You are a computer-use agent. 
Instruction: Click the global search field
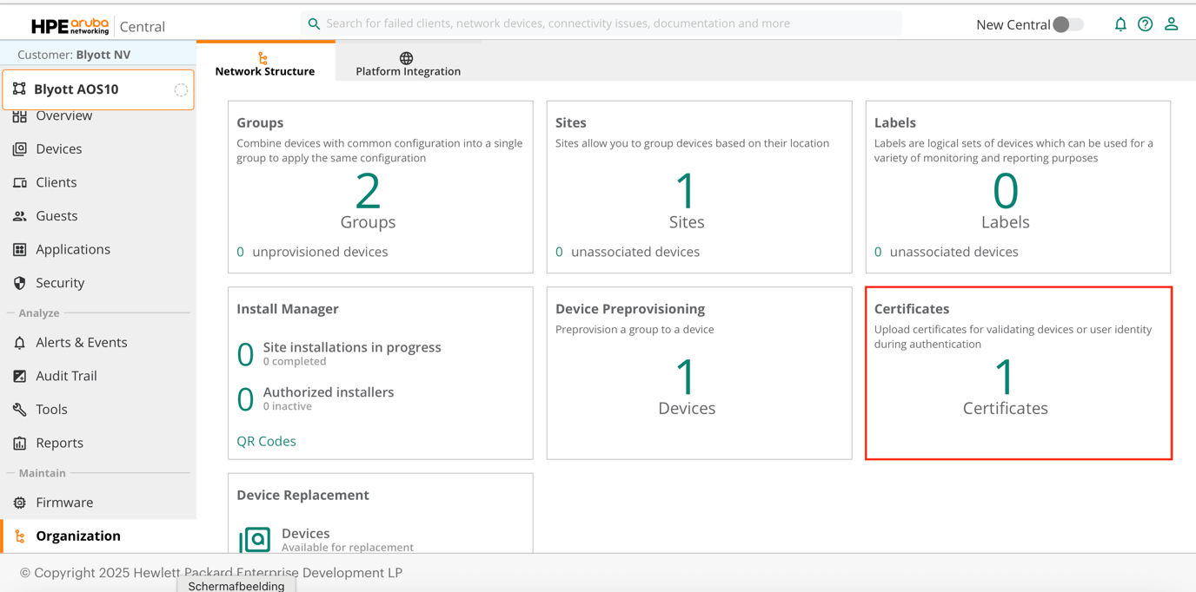pyautogui.click(x=601, y=23)
